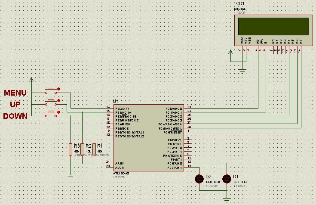
Task: Click the PD0/RXD pin label
Action: coord(175,140)
